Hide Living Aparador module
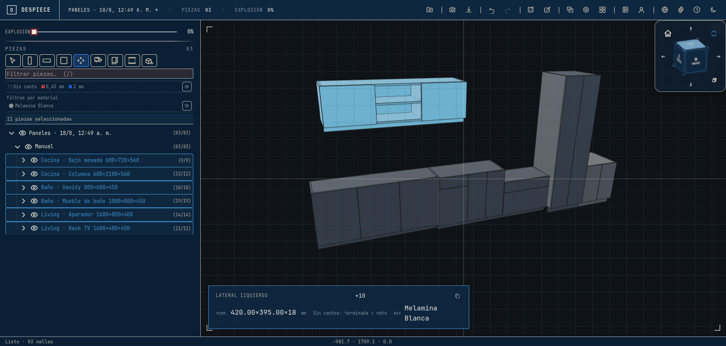This screenshot has height=346, width=726. point(34,215)
